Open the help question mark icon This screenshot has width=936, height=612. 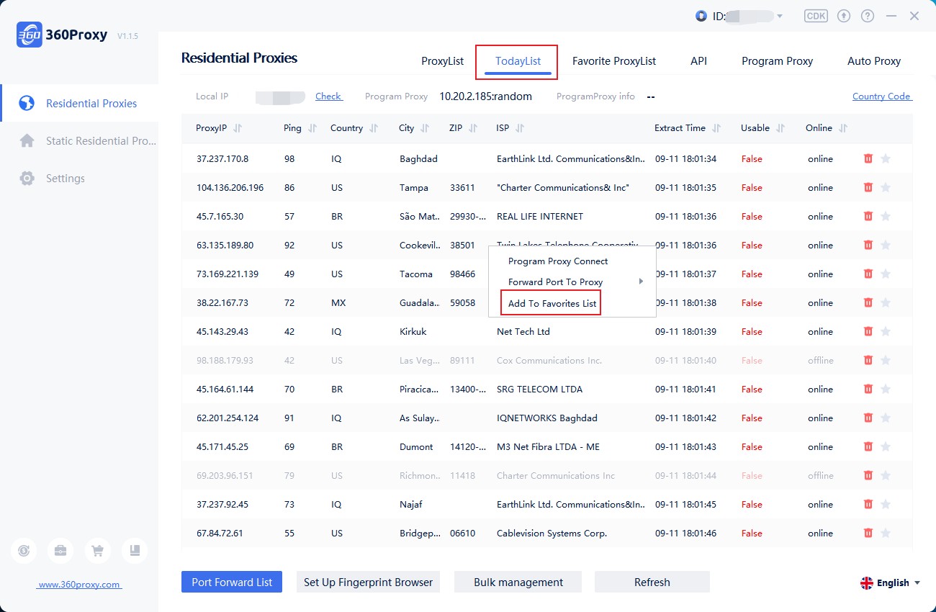point(868,16)
